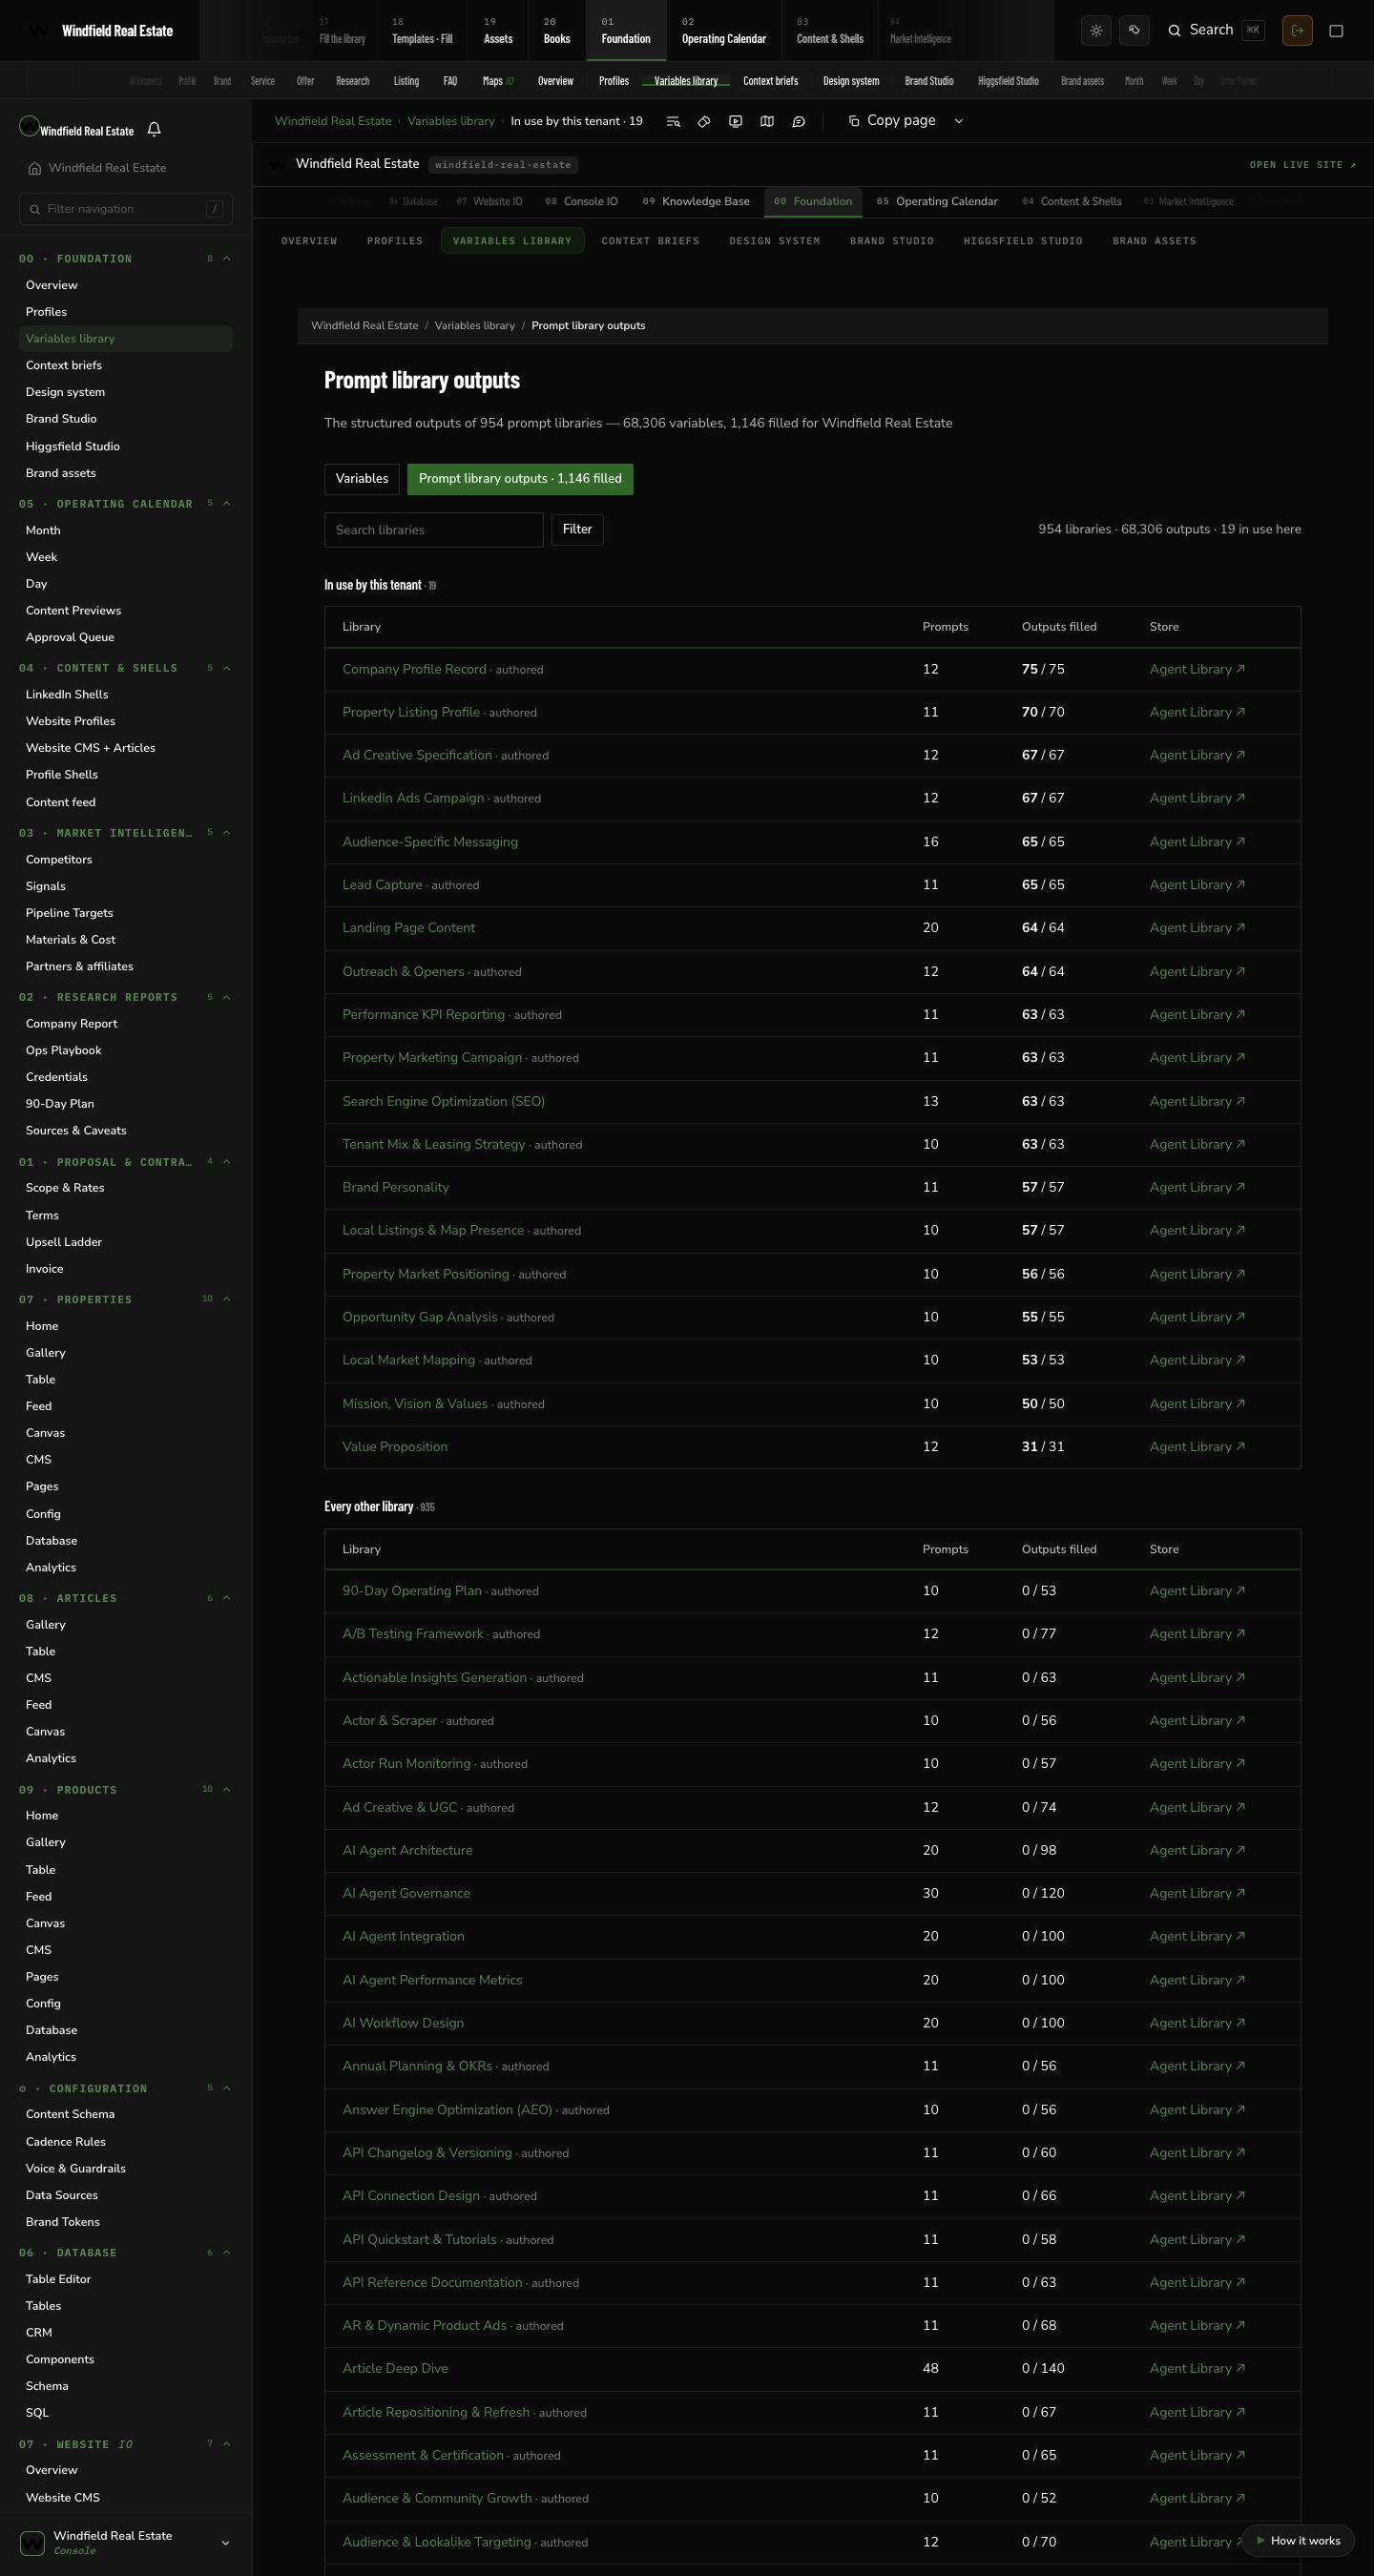Expand the Copy page dropdown arrow
Viewport: 1374px width, 2576px height.
tap(958, 121)
